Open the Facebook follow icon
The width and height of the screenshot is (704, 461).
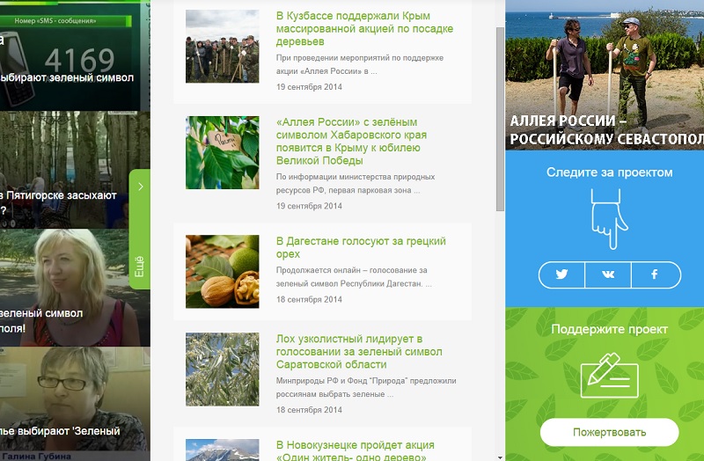pyautogui.click(x=656, y=274)
